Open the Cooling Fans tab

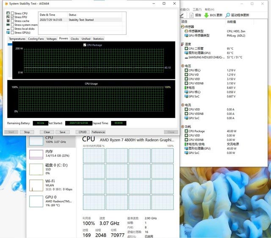(36, 39)
